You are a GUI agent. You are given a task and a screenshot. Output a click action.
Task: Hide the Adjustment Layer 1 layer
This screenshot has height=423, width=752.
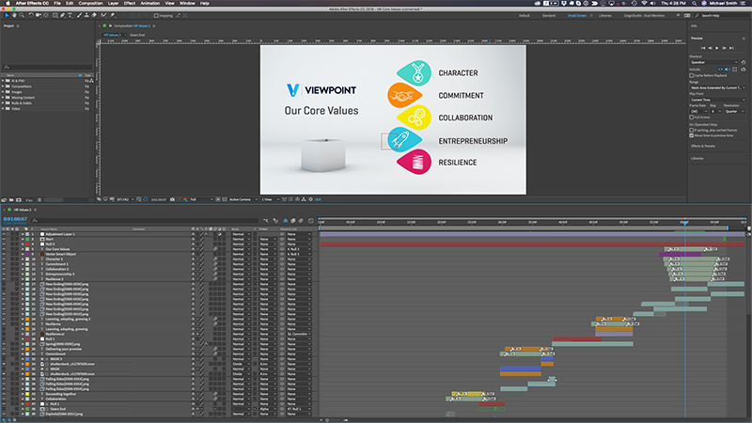point(4,234)
